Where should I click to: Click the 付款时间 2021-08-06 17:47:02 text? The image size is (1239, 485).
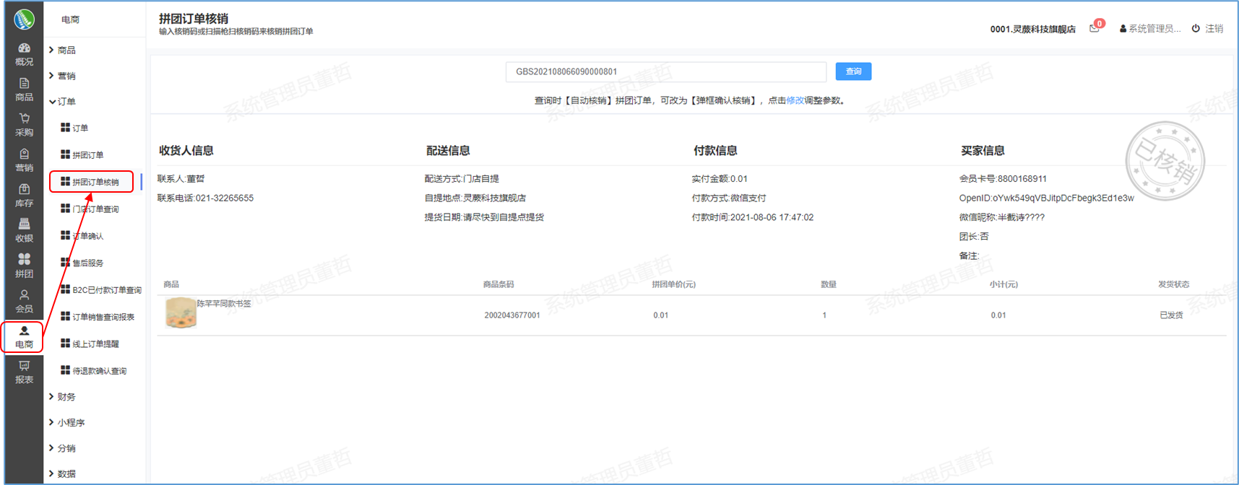pyautogui.click(x=753, y=217)
